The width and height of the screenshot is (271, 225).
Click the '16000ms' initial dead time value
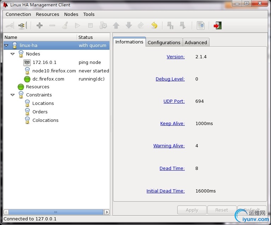tap(206, 191)
